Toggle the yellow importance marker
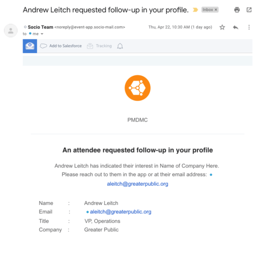257x254 pixels. coord(195,10)
